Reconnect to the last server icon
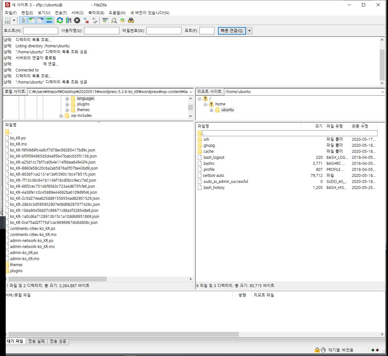The height and width of the screenshot is (356, 388). click(x=94, y=20)
